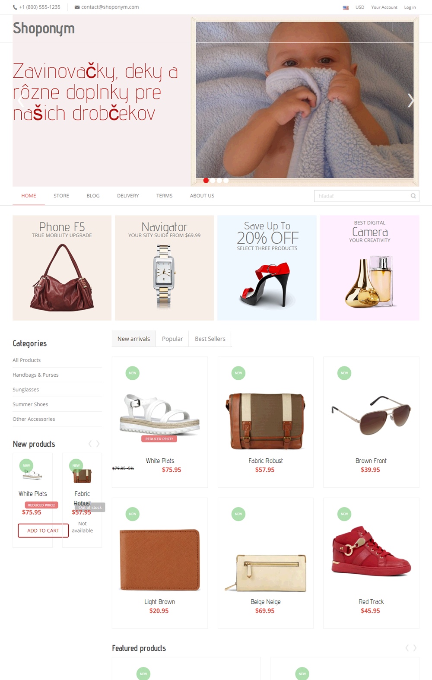432x680 pixels.
Task: Click the search magnifier icon
Action: pyautogui.click(x=413, y=196)
